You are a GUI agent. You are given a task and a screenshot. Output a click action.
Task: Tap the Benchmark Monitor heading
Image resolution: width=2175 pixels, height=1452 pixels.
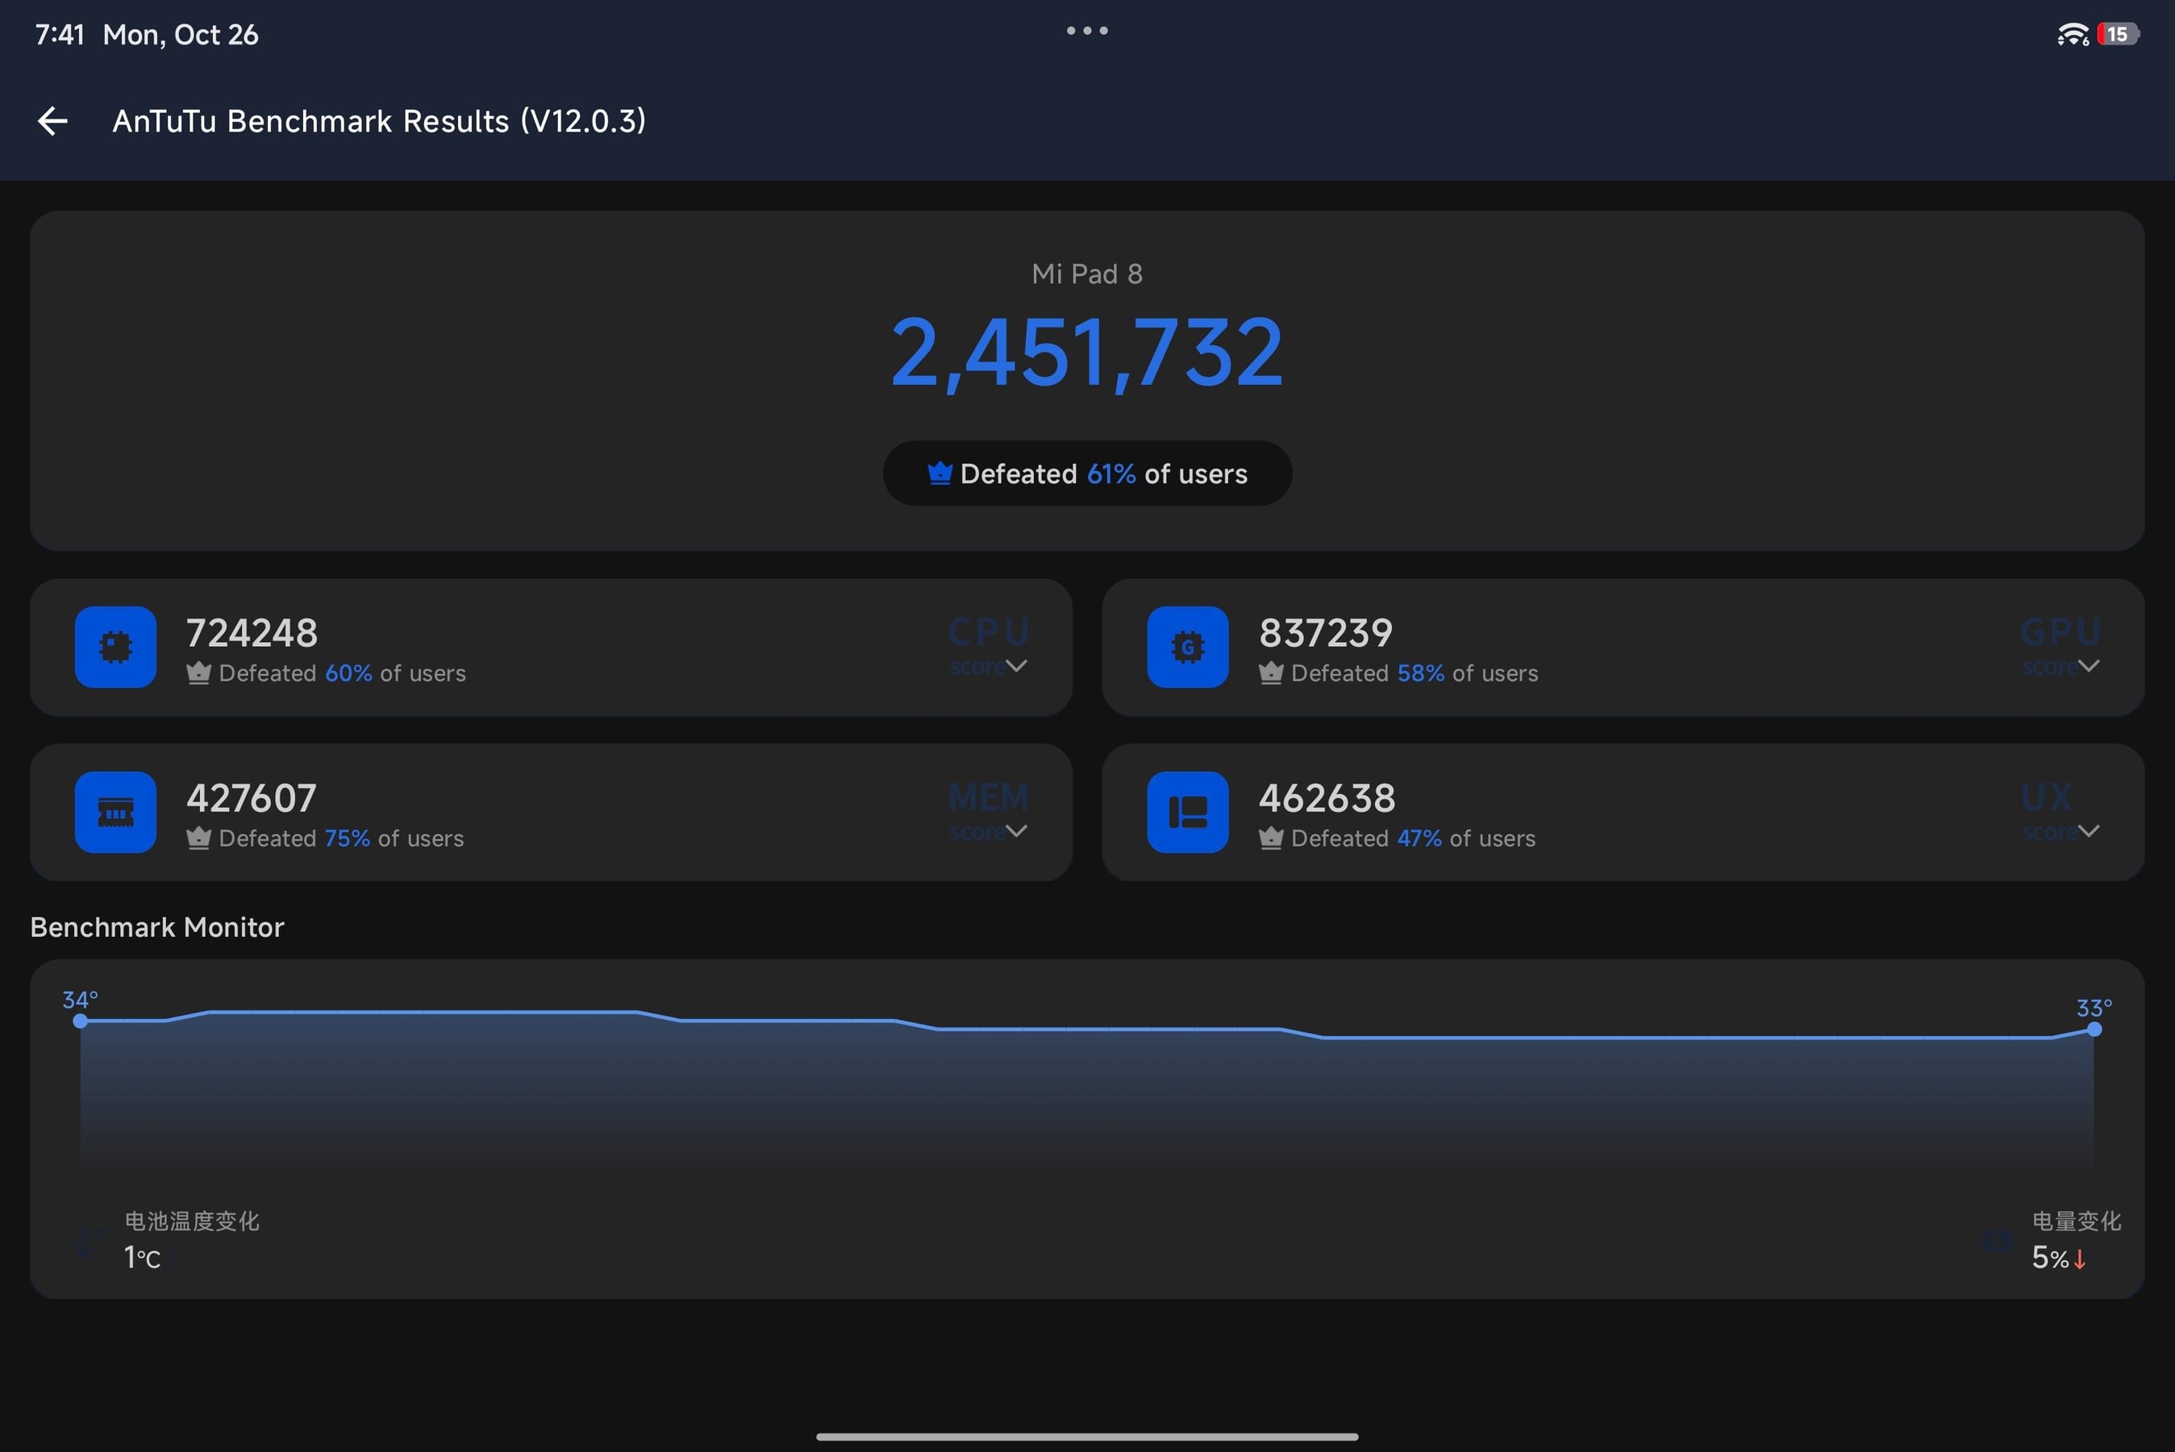point(157,927)
